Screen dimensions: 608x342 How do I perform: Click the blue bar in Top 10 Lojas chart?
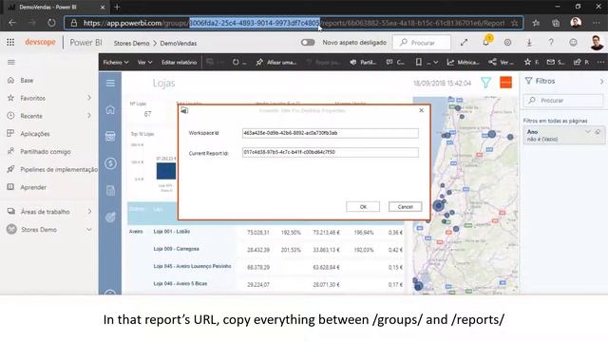166,171
